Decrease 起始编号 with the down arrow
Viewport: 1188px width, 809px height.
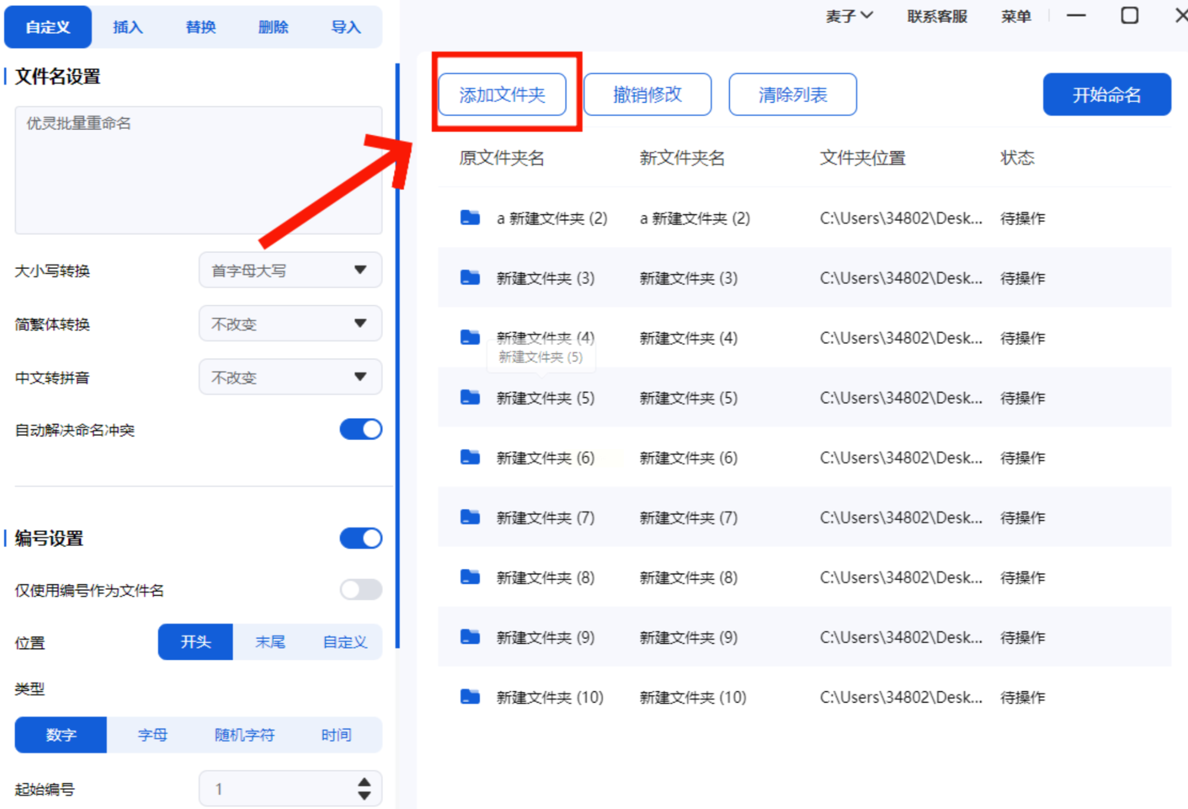364,796
